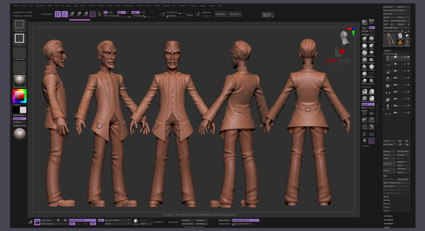Select the Move transform tool in top shelf

coord(71,14)
